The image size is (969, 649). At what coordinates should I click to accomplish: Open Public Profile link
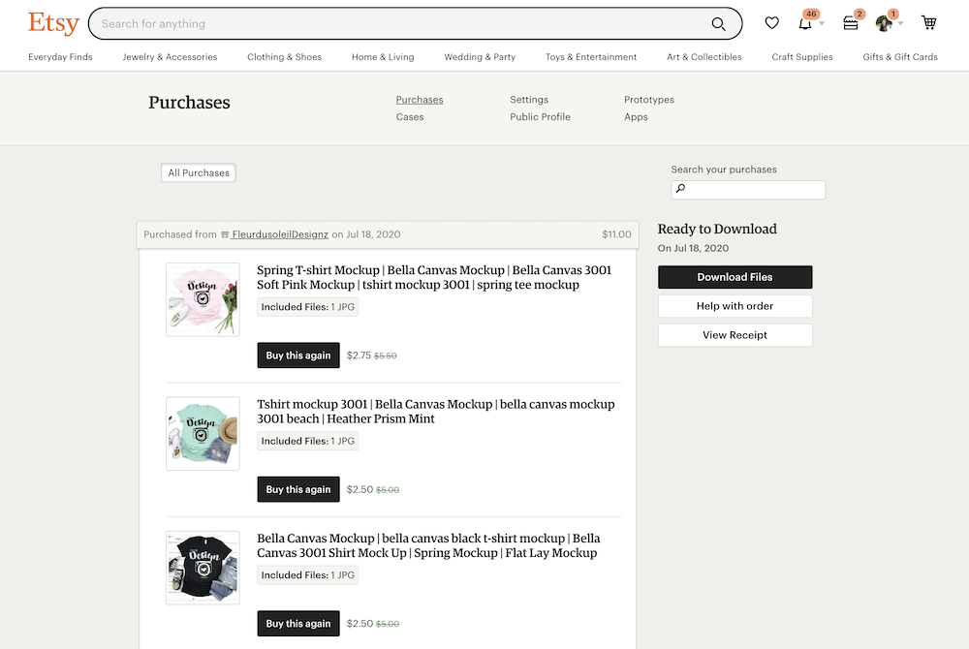coord(540,116)
